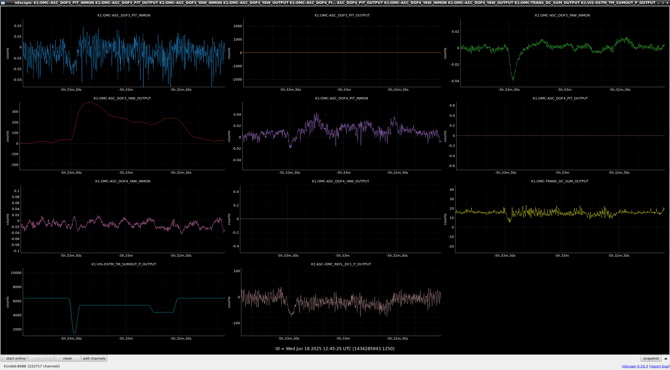Select the K1:VIS-OSTM_TM_SUMOUT_P_OUTPUT plot title
670x370 pixels.
[124, 264]
